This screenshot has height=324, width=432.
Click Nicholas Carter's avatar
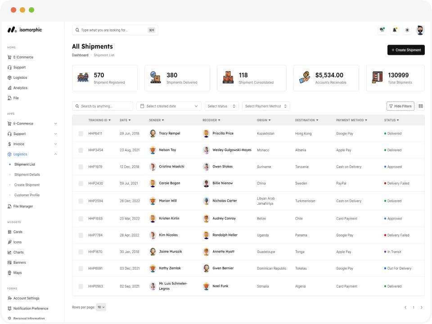(206, 201)
